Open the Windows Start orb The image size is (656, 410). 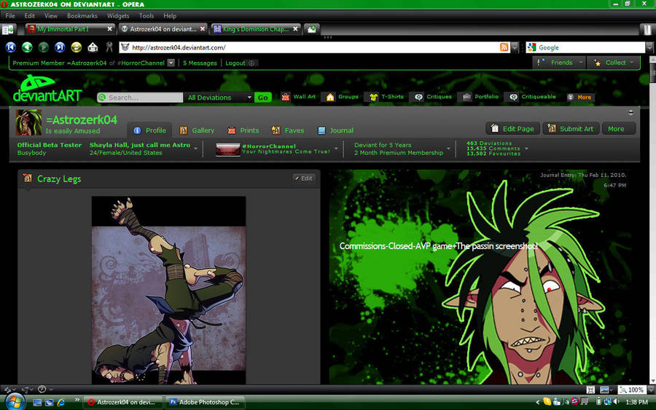15,402
